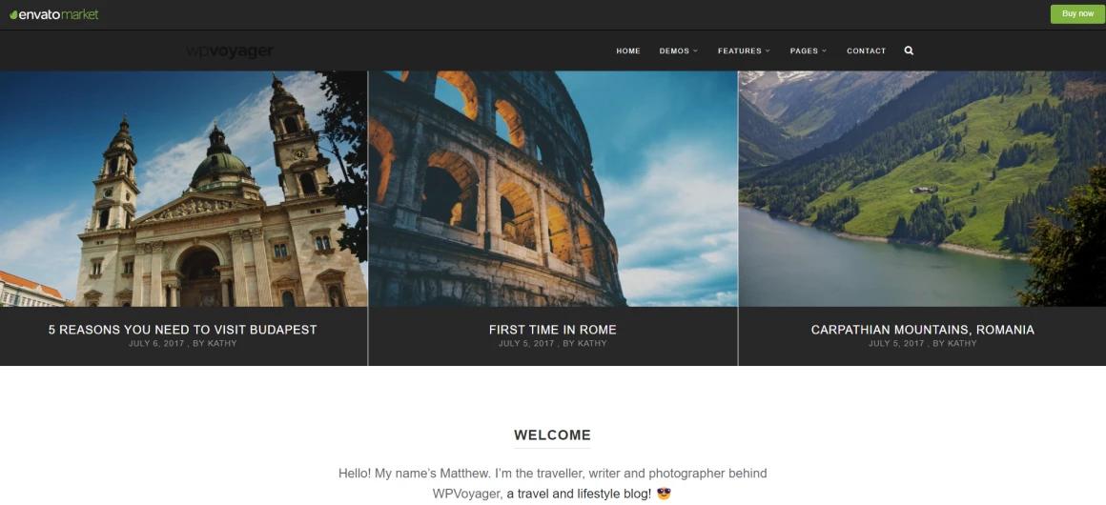Click the sunglasses emoji in welcome text
1106x505 pixels.
tap(663, 494)
